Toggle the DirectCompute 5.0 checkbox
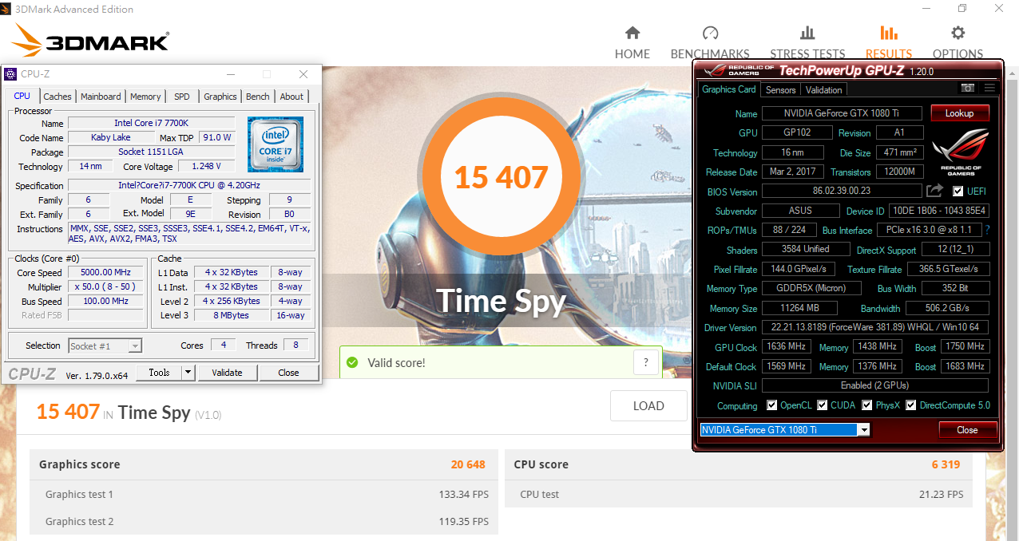The width and height of the screenshot is (1019, 541). tap(911, 405)
